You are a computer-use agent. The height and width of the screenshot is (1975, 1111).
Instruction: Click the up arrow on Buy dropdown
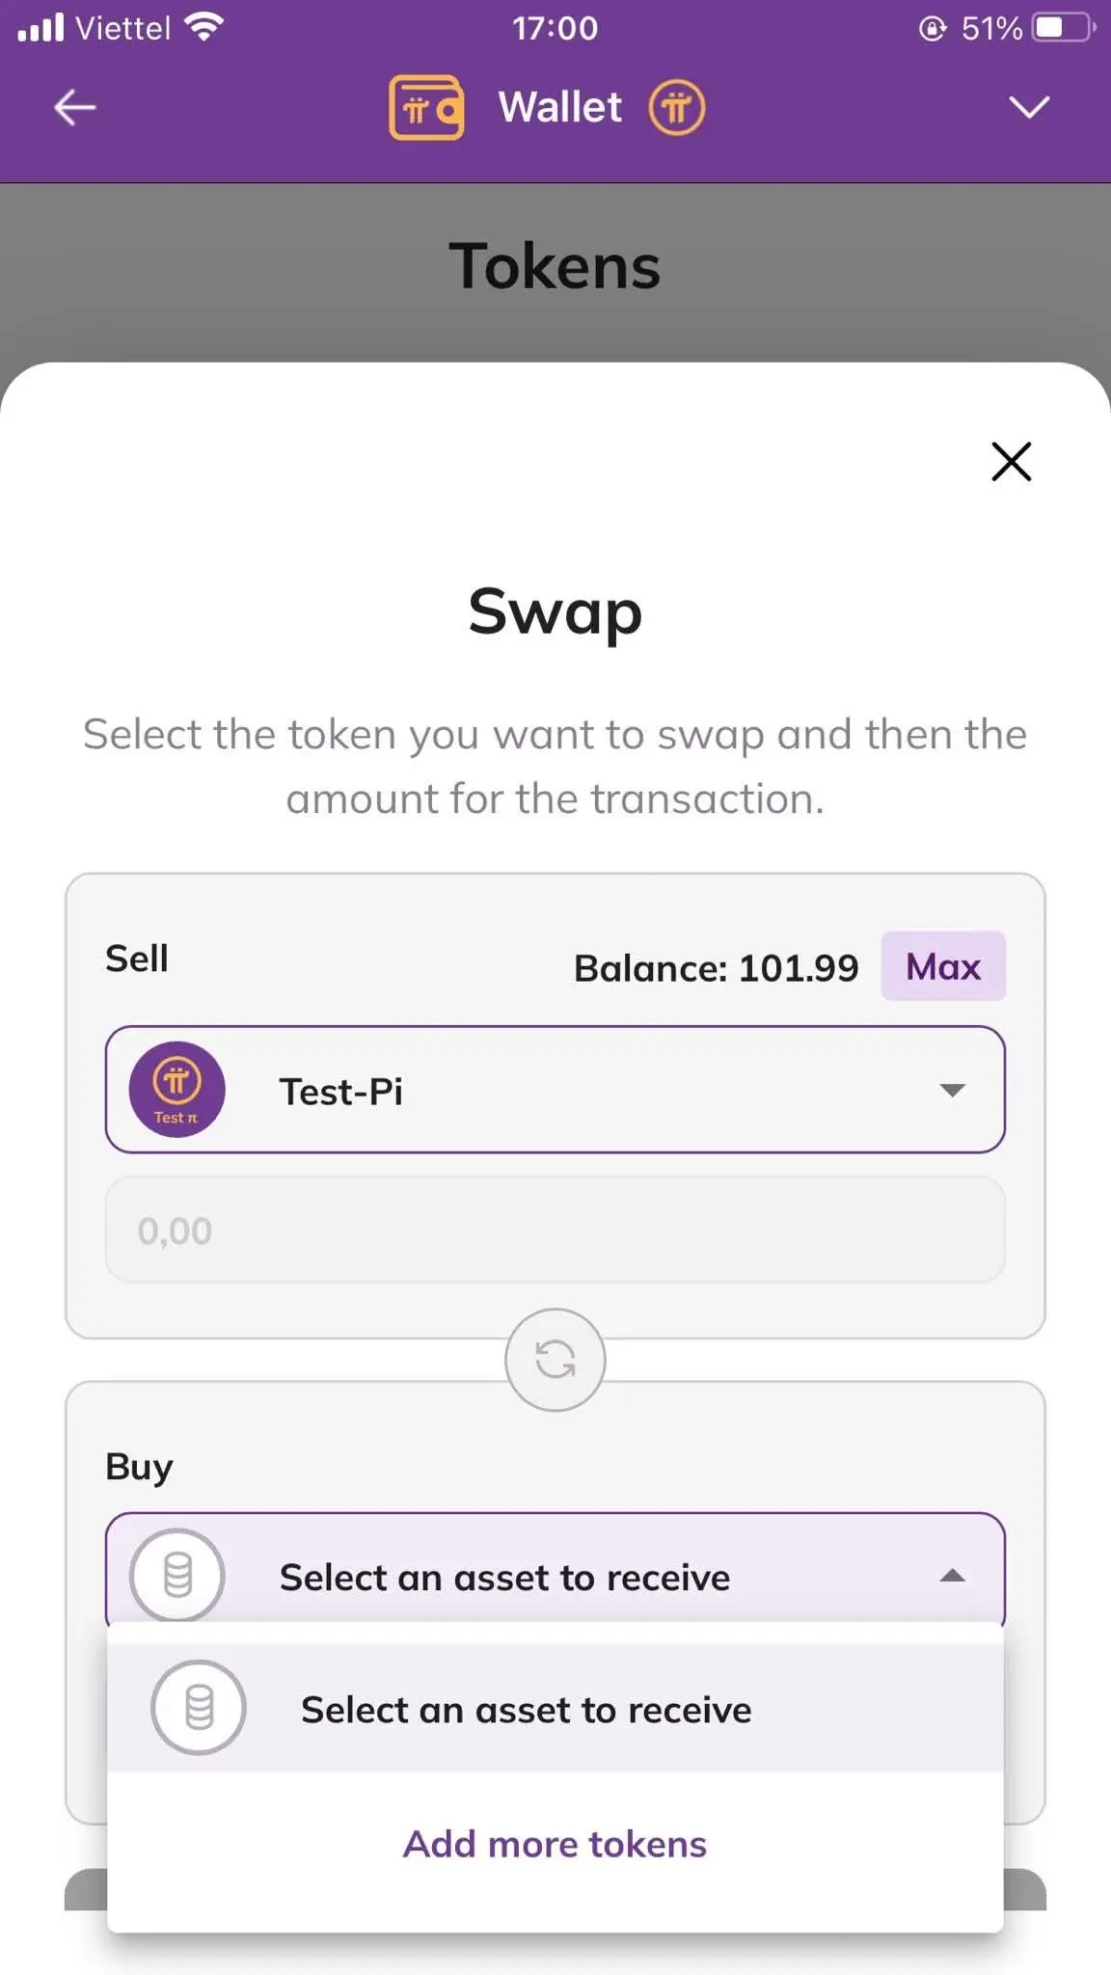point(952,1576)
